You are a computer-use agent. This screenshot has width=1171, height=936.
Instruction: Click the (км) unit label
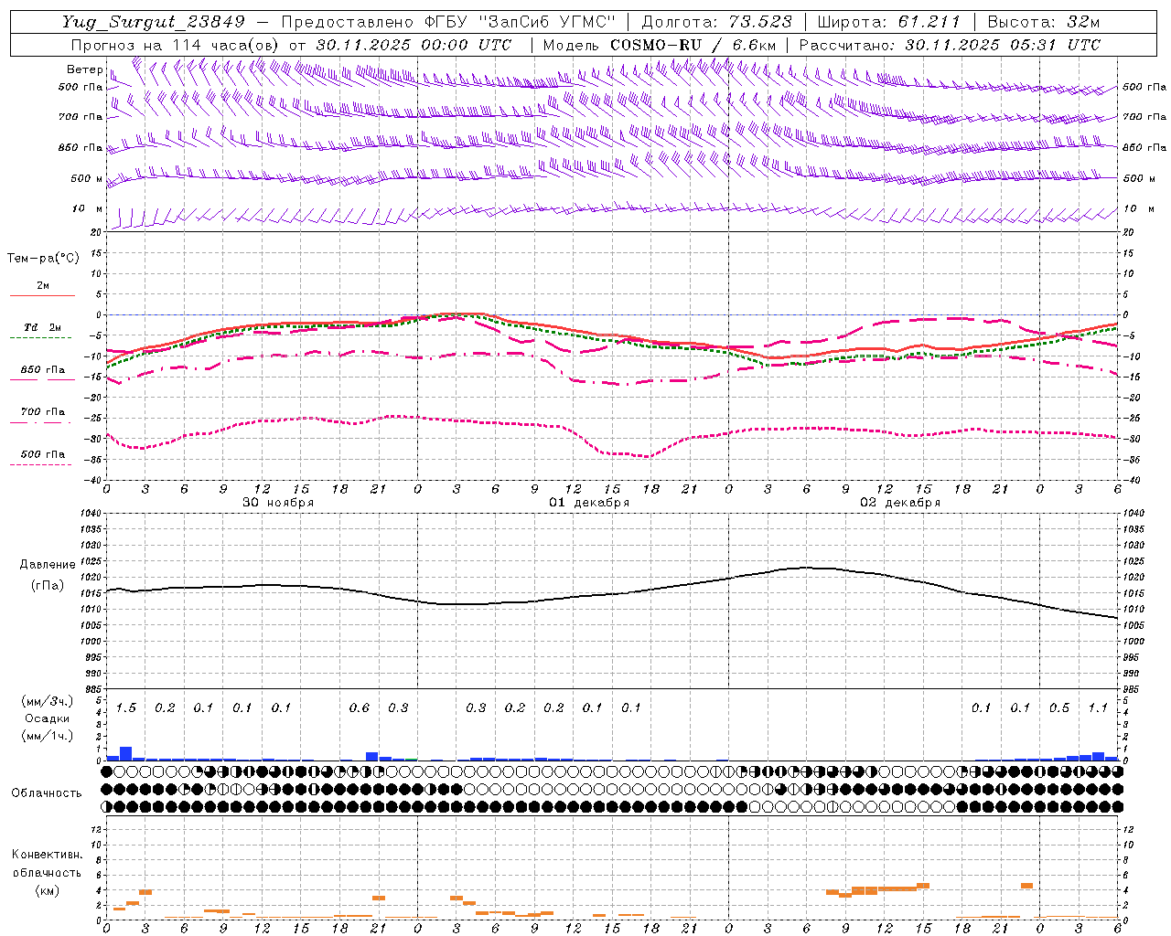[x=47, y=890]
